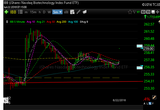Image resolution: width=160 pixels, height=110 pixels.
Task: Switch to the D daily time frame
Action: pos(44,12)
